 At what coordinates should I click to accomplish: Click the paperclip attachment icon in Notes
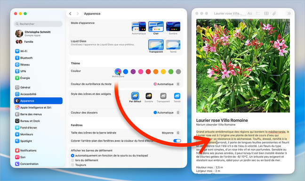pyautogui.click(x=274, y=14)
